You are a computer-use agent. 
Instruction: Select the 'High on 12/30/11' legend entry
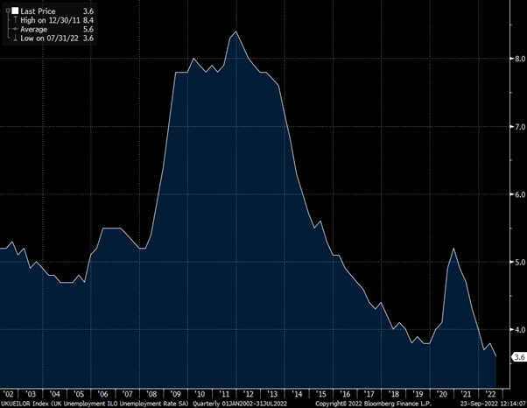coord(50,18)
